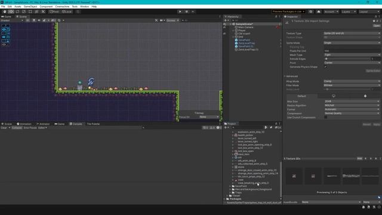
Task: Click Project search by label icon
Action: tap(271, 127)
